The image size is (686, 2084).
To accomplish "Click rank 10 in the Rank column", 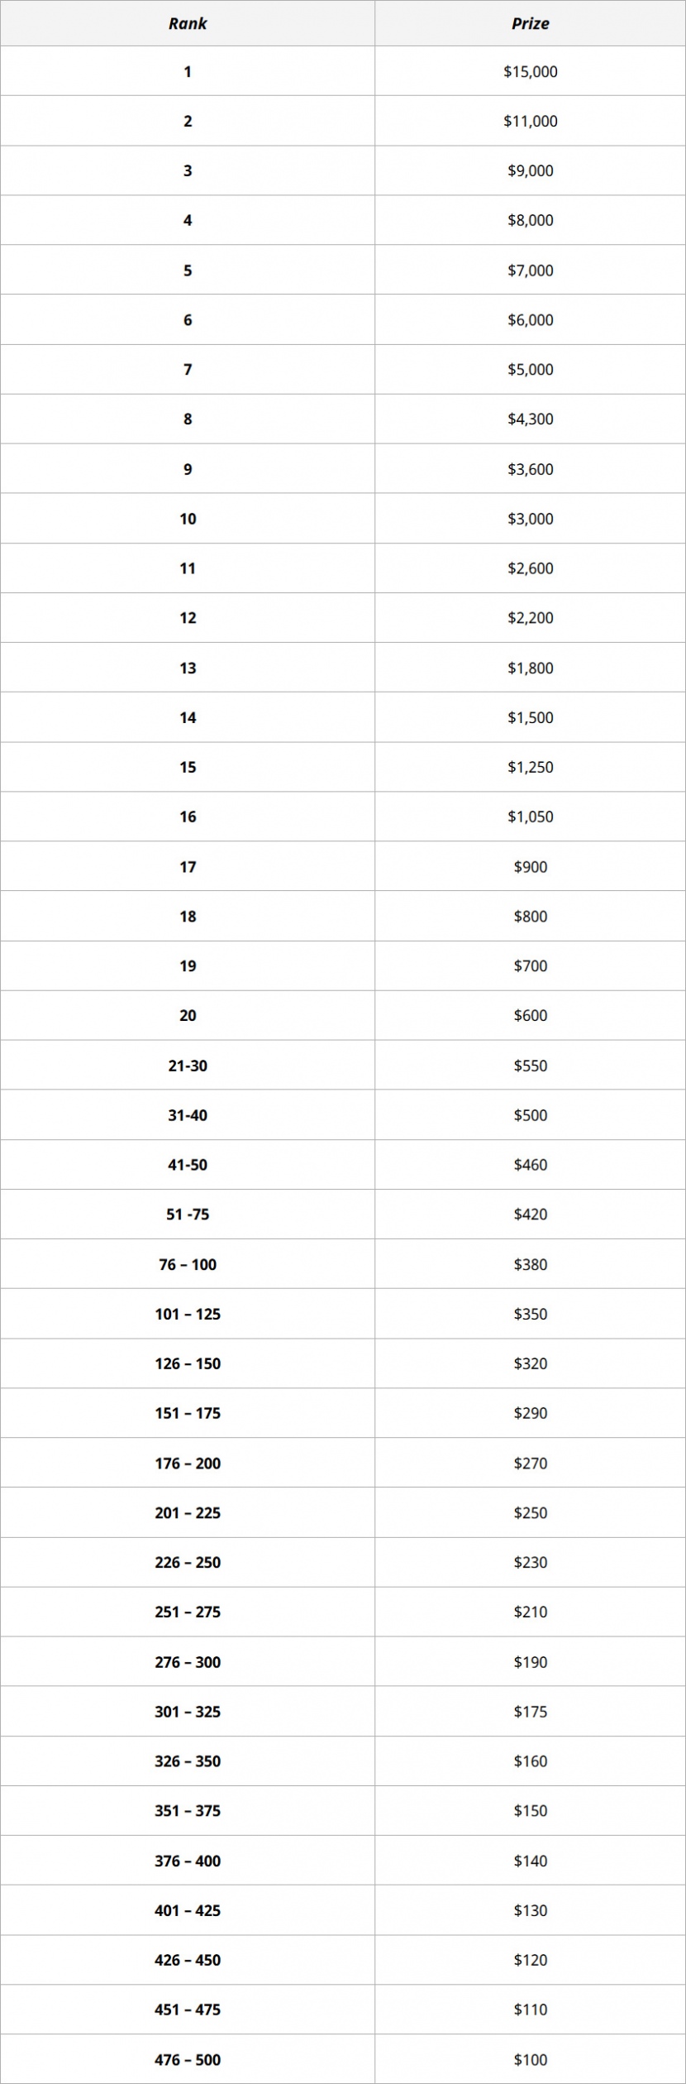I will click(188, 519).
